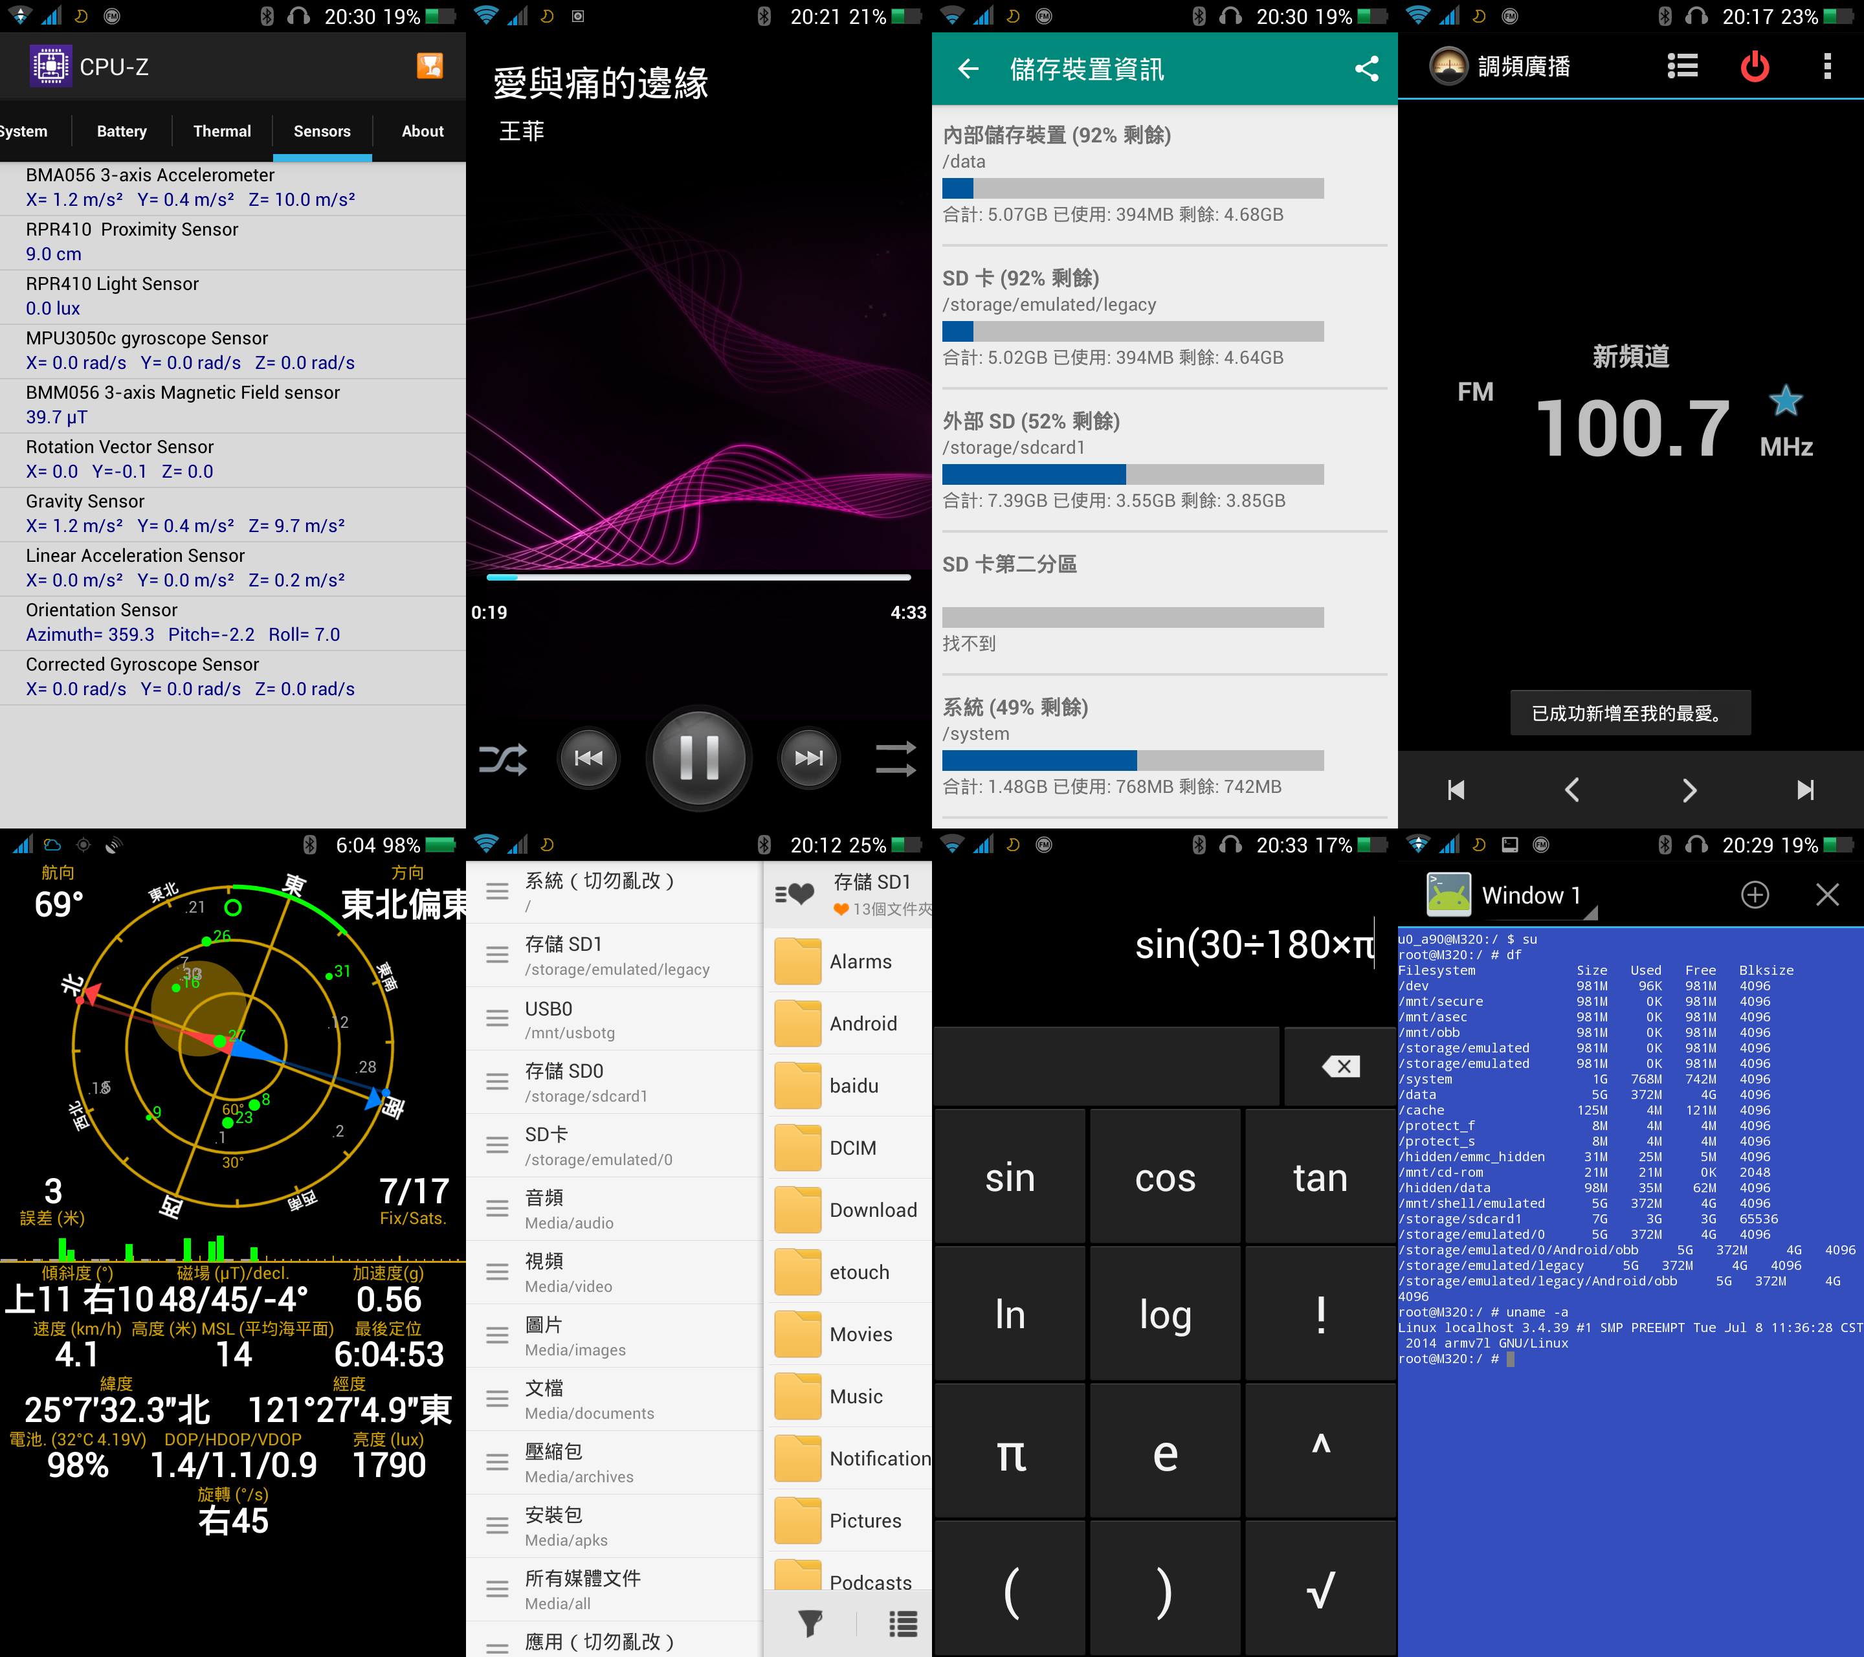
Task: Add a new terminal window
Action: click(1755, 895)
